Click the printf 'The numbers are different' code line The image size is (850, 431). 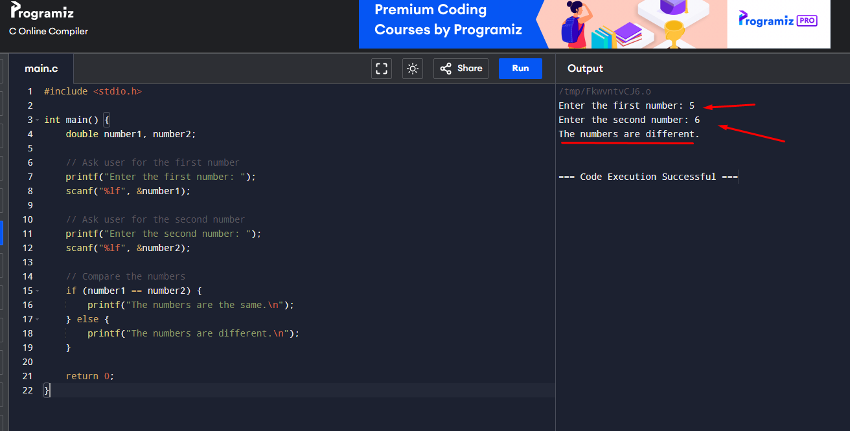click(x=194, y=333)
